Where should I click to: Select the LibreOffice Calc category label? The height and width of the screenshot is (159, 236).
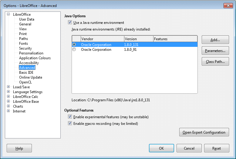pos(25,97)
